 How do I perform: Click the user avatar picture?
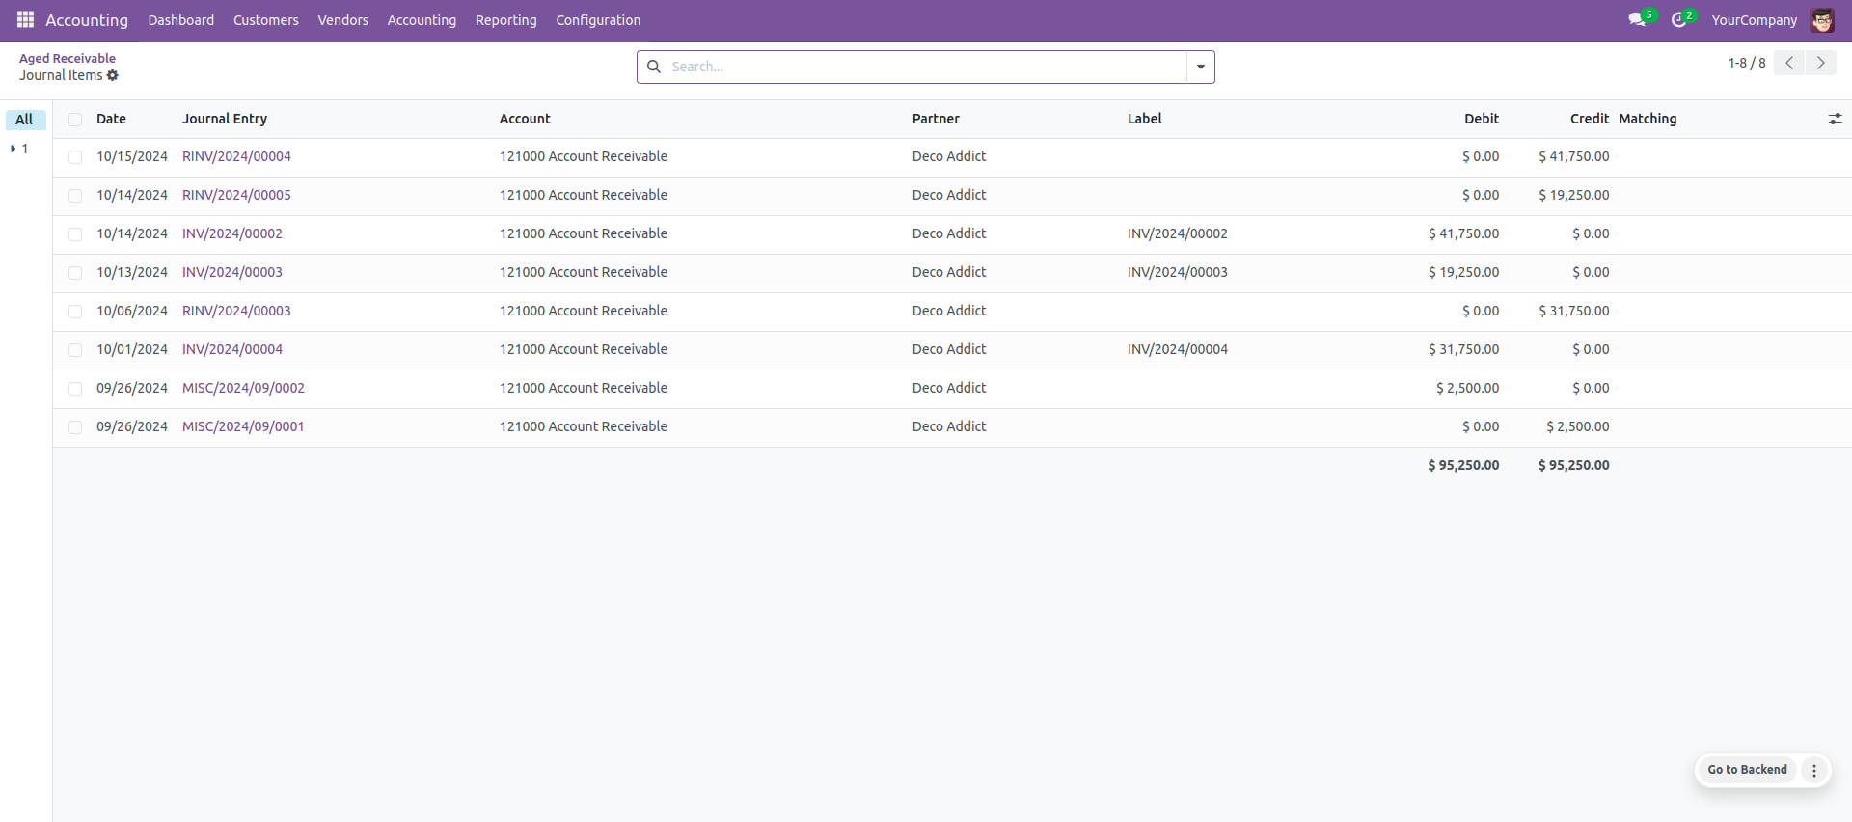pyautogui.click(x=1822, y=20)
